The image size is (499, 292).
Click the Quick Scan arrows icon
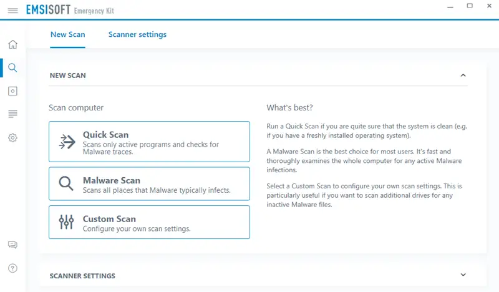tap(67, 142)
